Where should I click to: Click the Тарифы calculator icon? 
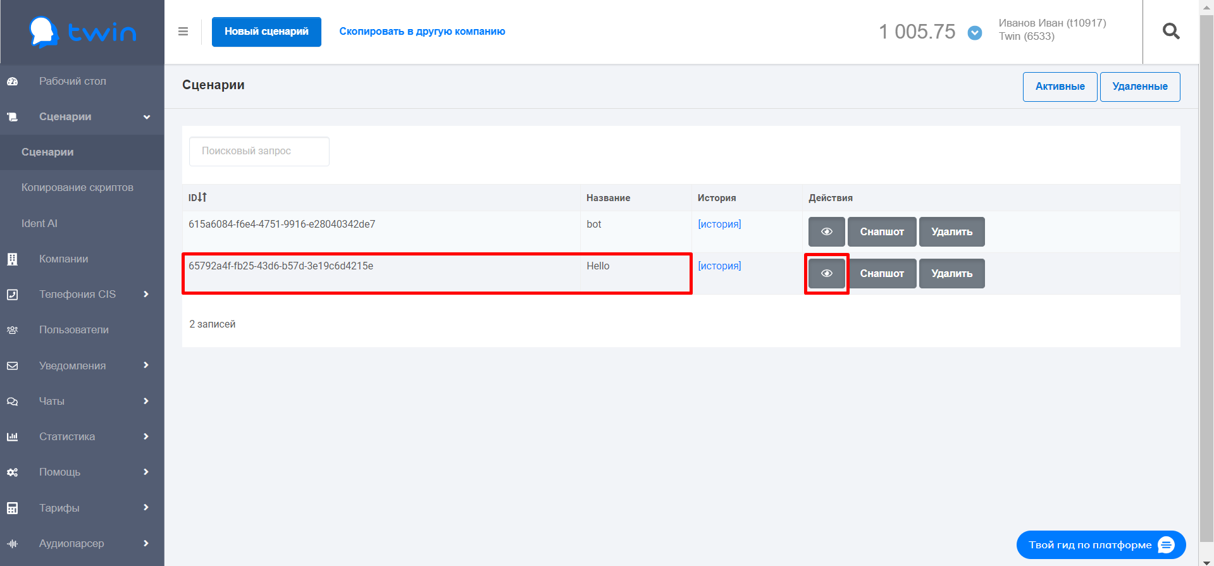point(12,508)
